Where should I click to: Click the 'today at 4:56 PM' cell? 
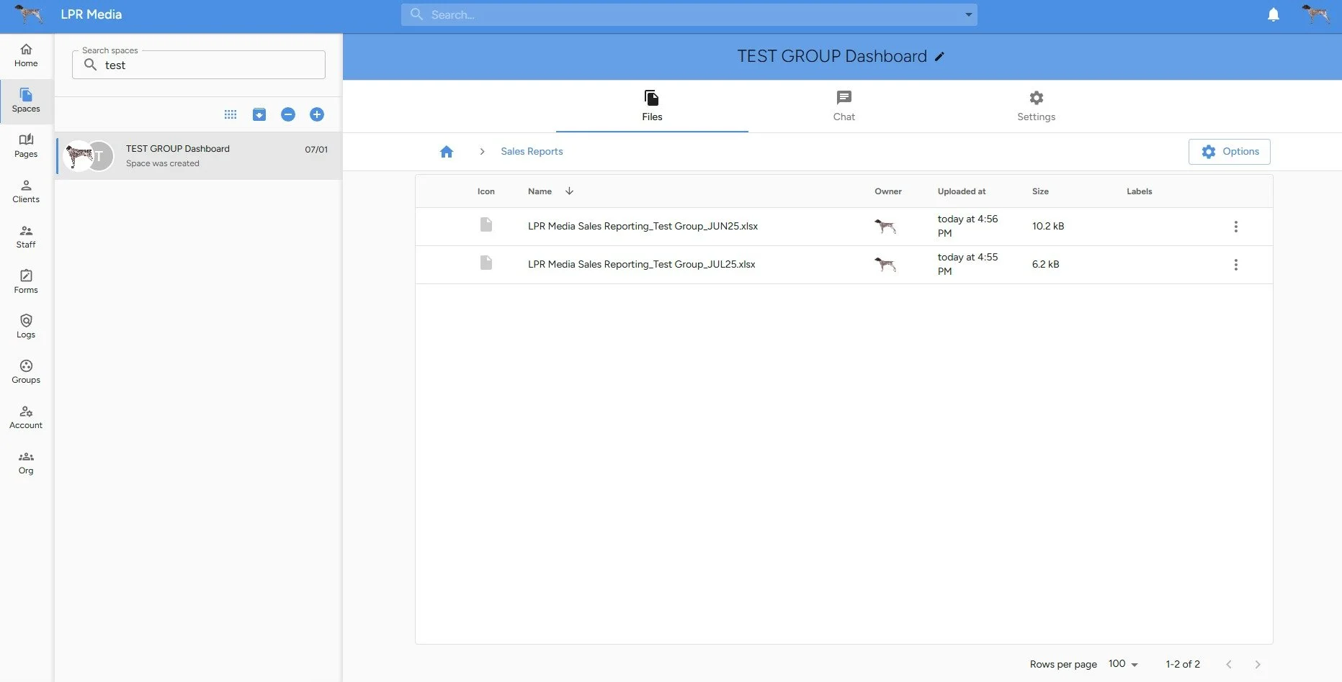(x=967, y=226)
